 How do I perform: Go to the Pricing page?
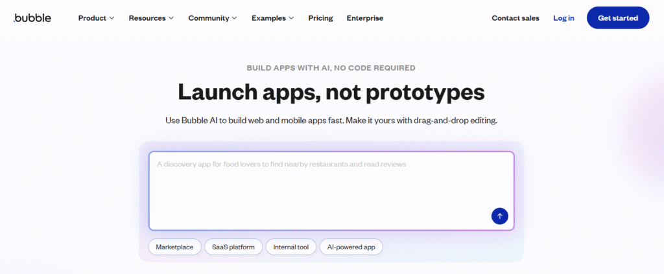(320, 18)
